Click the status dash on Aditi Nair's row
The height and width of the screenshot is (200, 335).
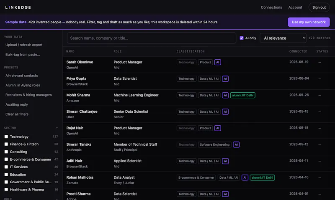320,161
